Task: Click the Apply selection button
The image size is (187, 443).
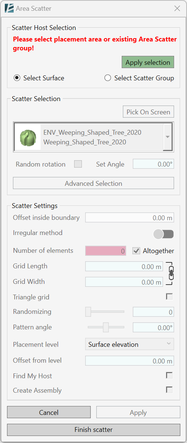Action: 148,63
